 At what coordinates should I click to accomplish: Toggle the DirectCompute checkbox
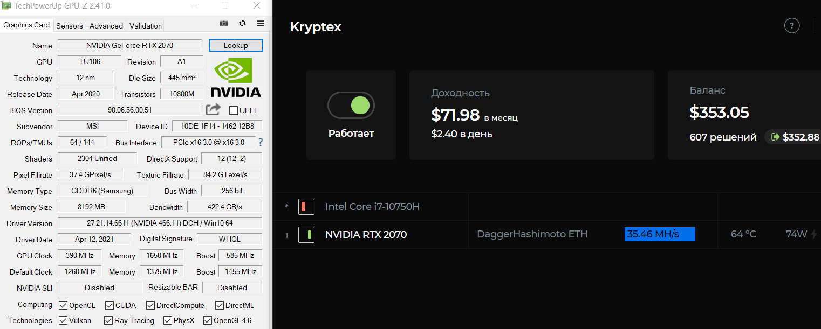(150, 305)
